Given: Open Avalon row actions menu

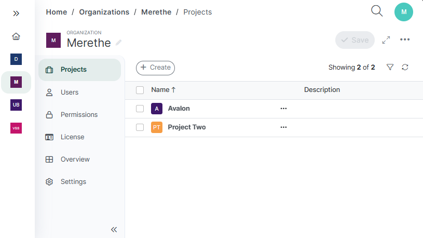Looking at the screenshot, I should tap(283, 109).
